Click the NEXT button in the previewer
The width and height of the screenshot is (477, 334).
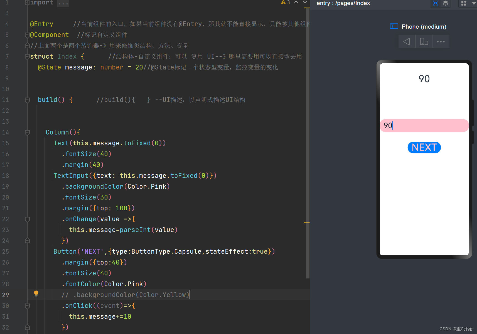pos(424,147)
